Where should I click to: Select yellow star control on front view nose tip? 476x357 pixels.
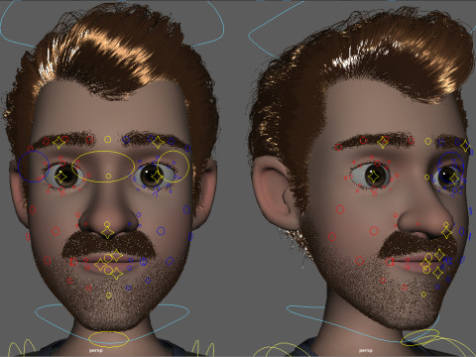click(107, 233)
